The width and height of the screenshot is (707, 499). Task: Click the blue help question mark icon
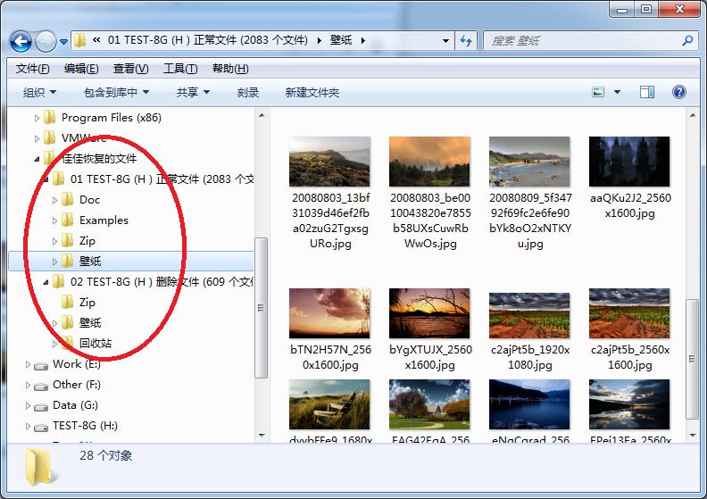(x=678, y=92)
